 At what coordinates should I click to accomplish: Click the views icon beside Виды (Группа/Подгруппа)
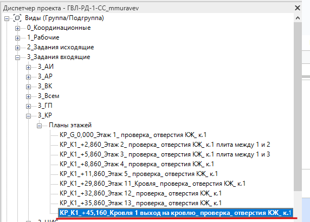pos(17,18)
